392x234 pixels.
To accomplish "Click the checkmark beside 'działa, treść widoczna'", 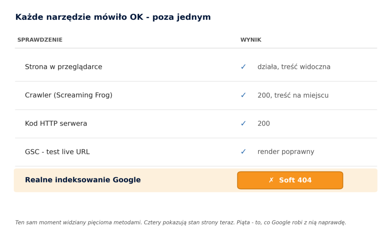I will coord(243,67).
